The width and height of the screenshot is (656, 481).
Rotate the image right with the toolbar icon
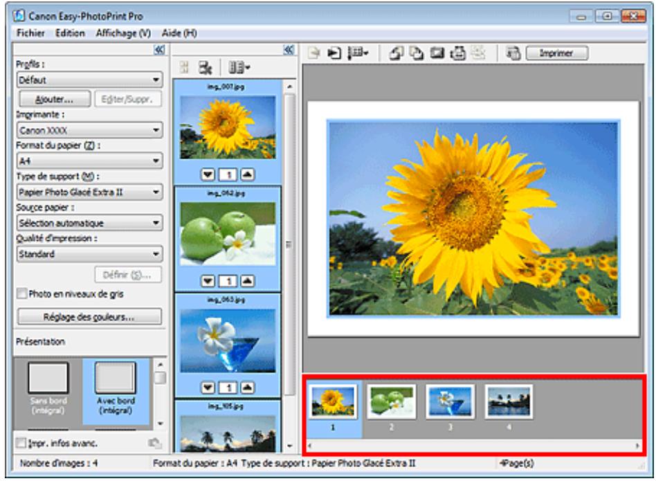click(x=417, y=53)
